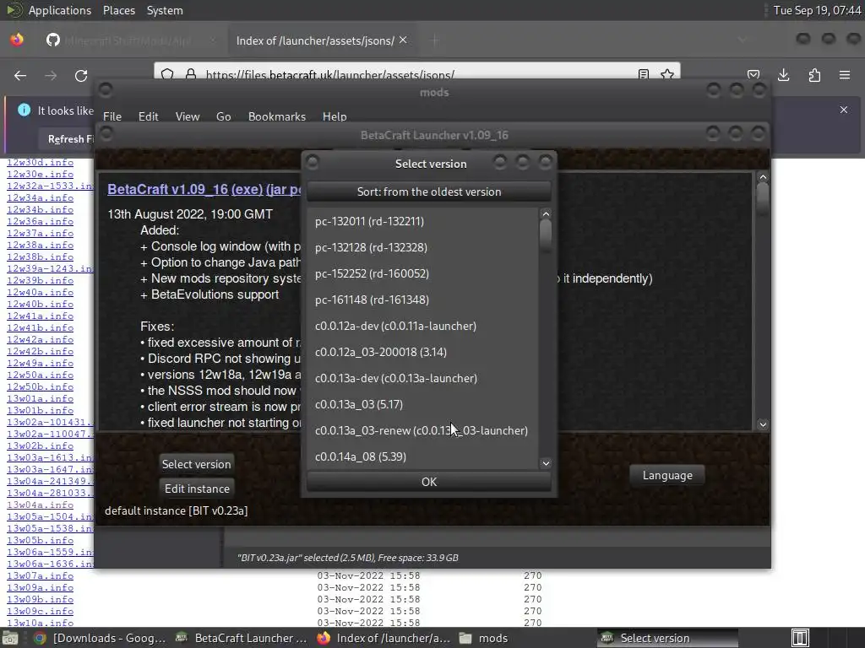Click GitHub tab favicon in Firefox
Viewport: 865px width, 648px height.
click(x=53, y=40)
